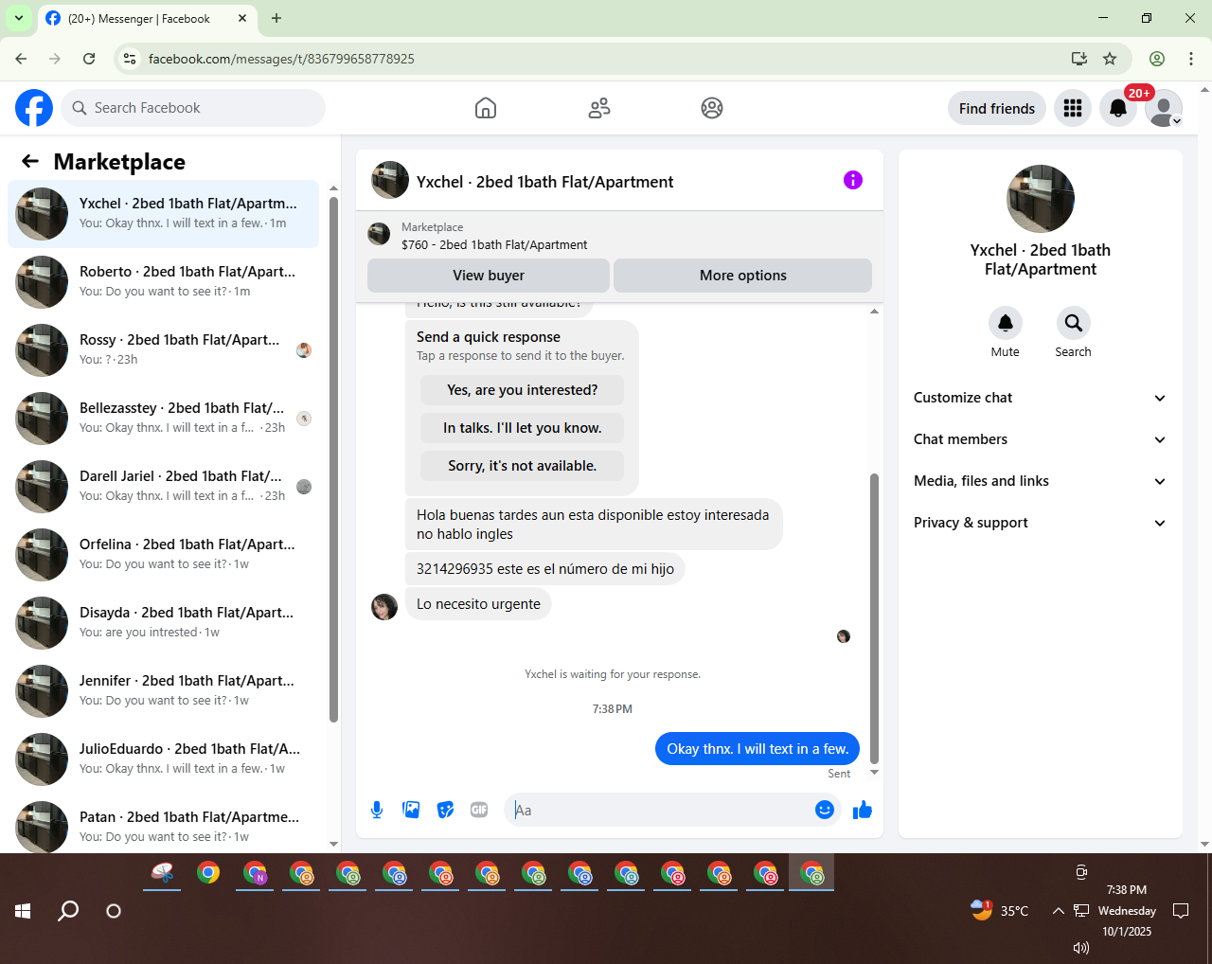
Task: Search in conversation using magnifier icon
Action: (1074, 323)
